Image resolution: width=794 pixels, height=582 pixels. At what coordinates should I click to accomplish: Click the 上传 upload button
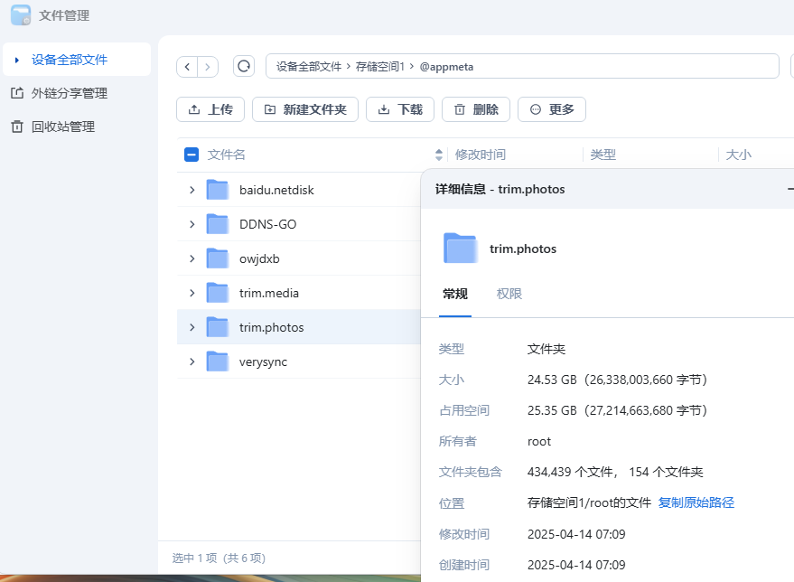click(210, 109)
